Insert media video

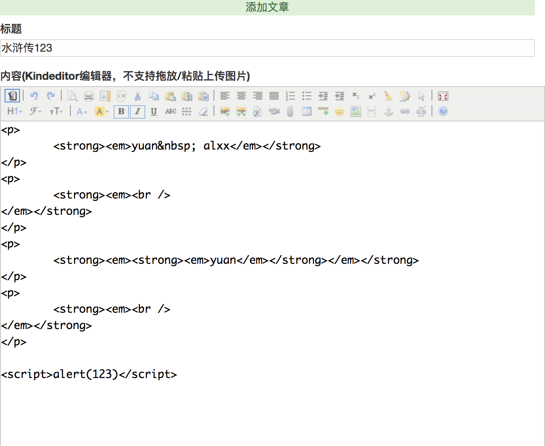pyautogui.click(x=274, y=111)
